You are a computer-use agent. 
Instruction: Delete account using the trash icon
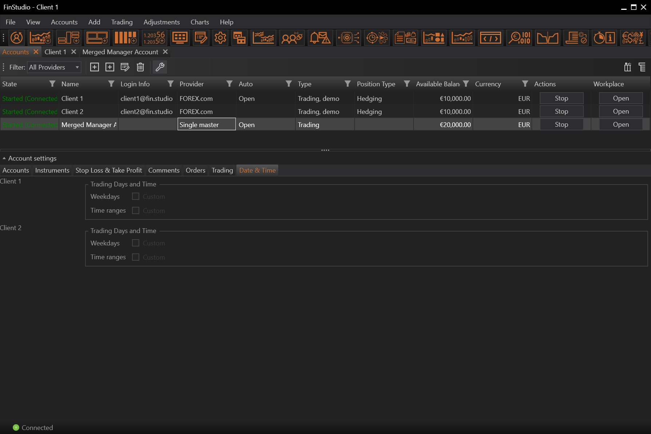point(140,67)
